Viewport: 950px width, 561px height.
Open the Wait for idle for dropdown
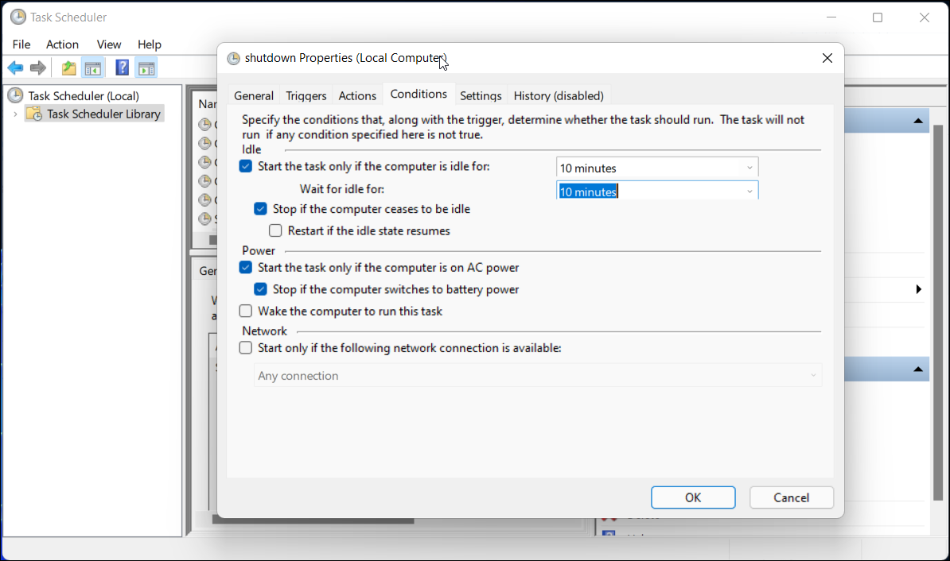[749, 190]
